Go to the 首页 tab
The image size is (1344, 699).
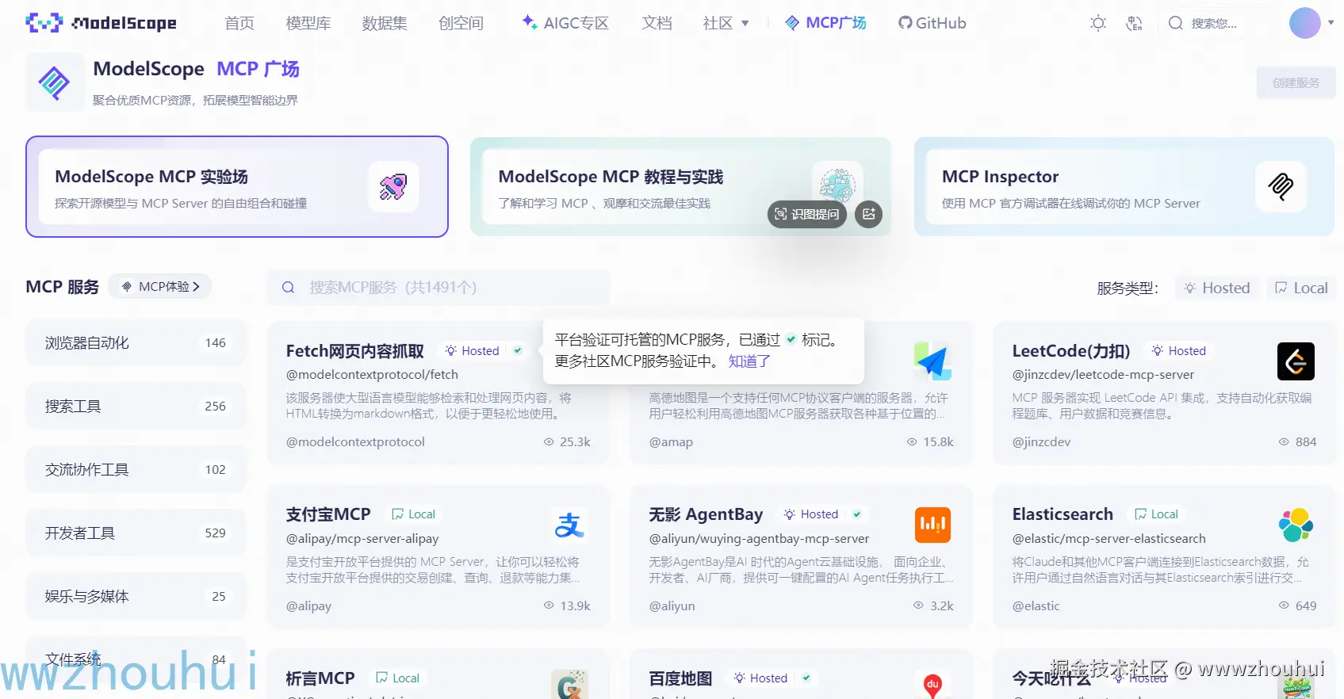[x=239, y=23]
